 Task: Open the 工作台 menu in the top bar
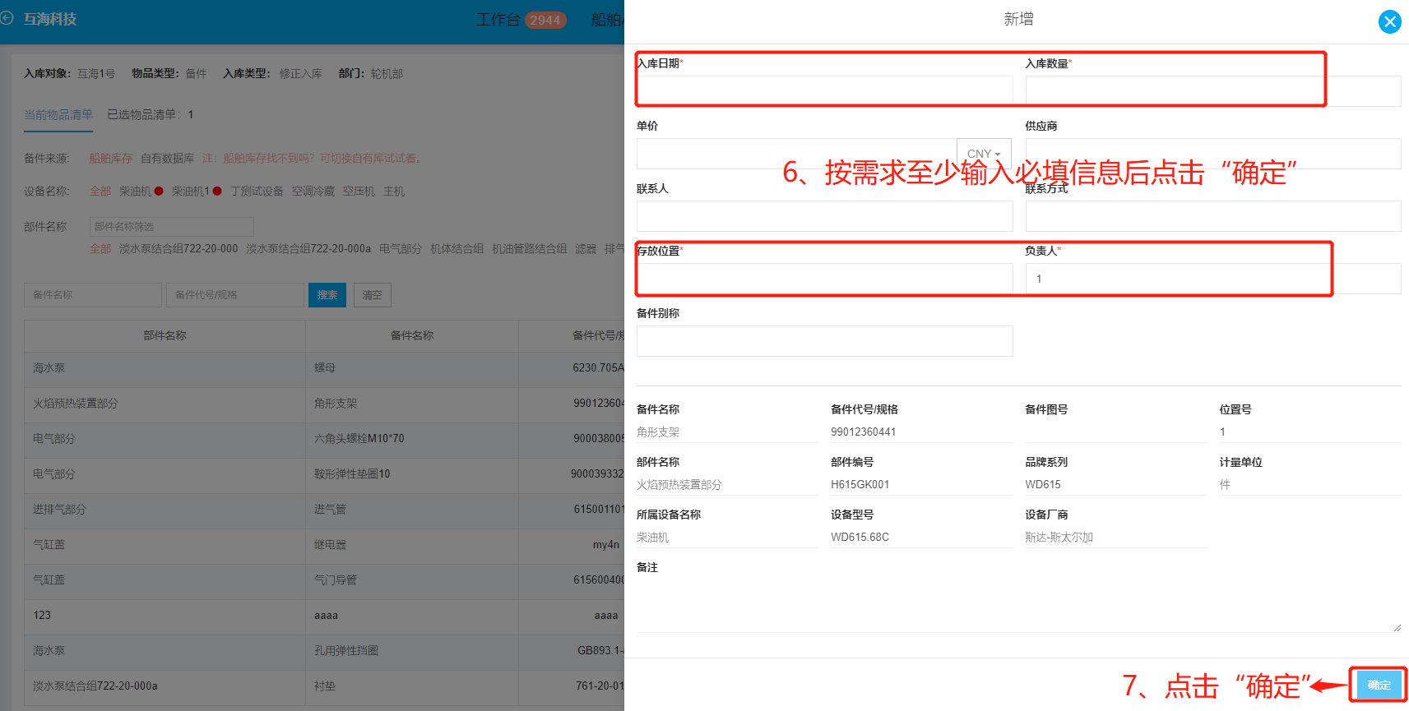(x=498, y=20)
